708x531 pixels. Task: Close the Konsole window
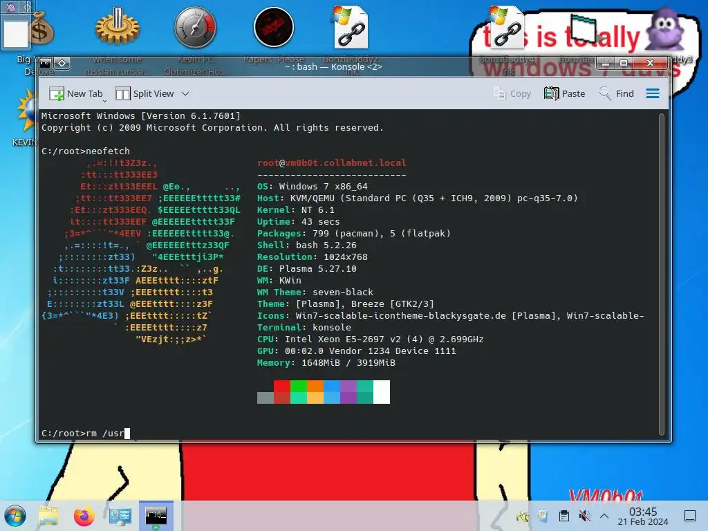pyautogui.click(x=650, y=63)
